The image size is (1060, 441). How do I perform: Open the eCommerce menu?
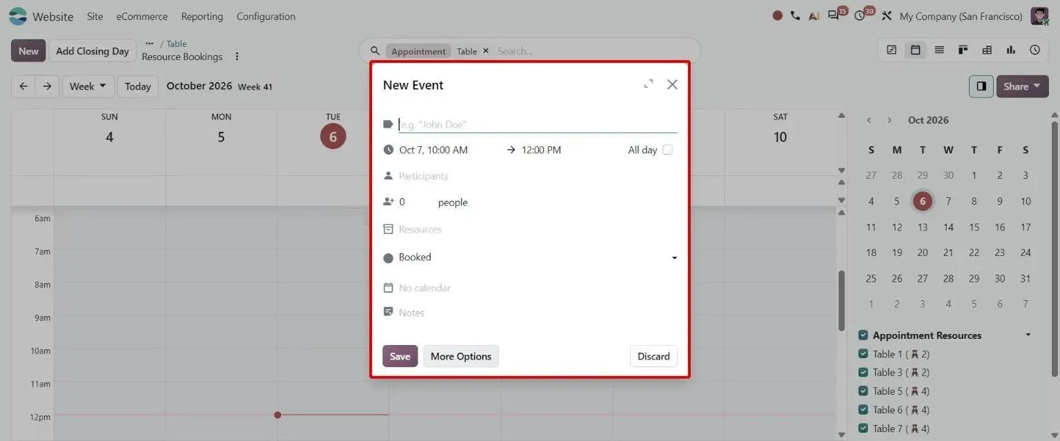click(141, 17)
